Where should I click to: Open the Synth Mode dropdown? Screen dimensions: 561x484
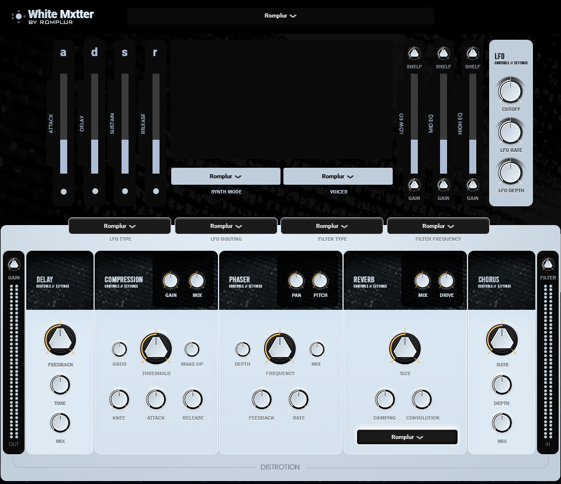tap(226, 176)
